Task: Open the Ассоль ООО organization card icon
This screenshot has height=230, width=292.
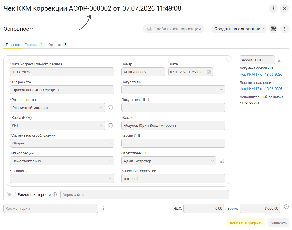Action: [280, 60]
